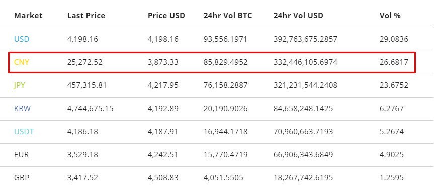This screenshot has width=434, height=188.
Task: Sort by the Price USD column header
Action: coord(166,16)
